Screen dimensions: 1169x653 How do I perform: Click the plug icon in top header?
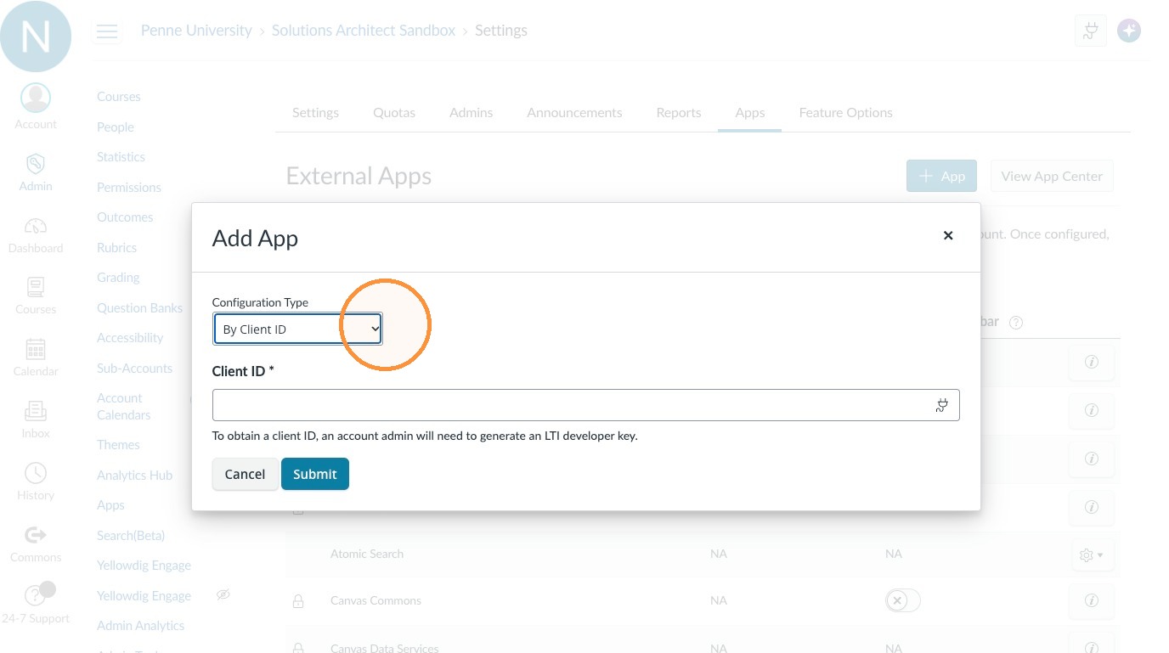tap(1090, 31)
